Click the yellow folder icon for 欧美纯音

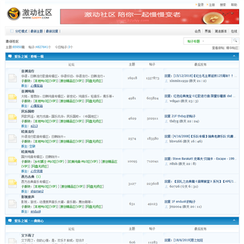[13, 161]
